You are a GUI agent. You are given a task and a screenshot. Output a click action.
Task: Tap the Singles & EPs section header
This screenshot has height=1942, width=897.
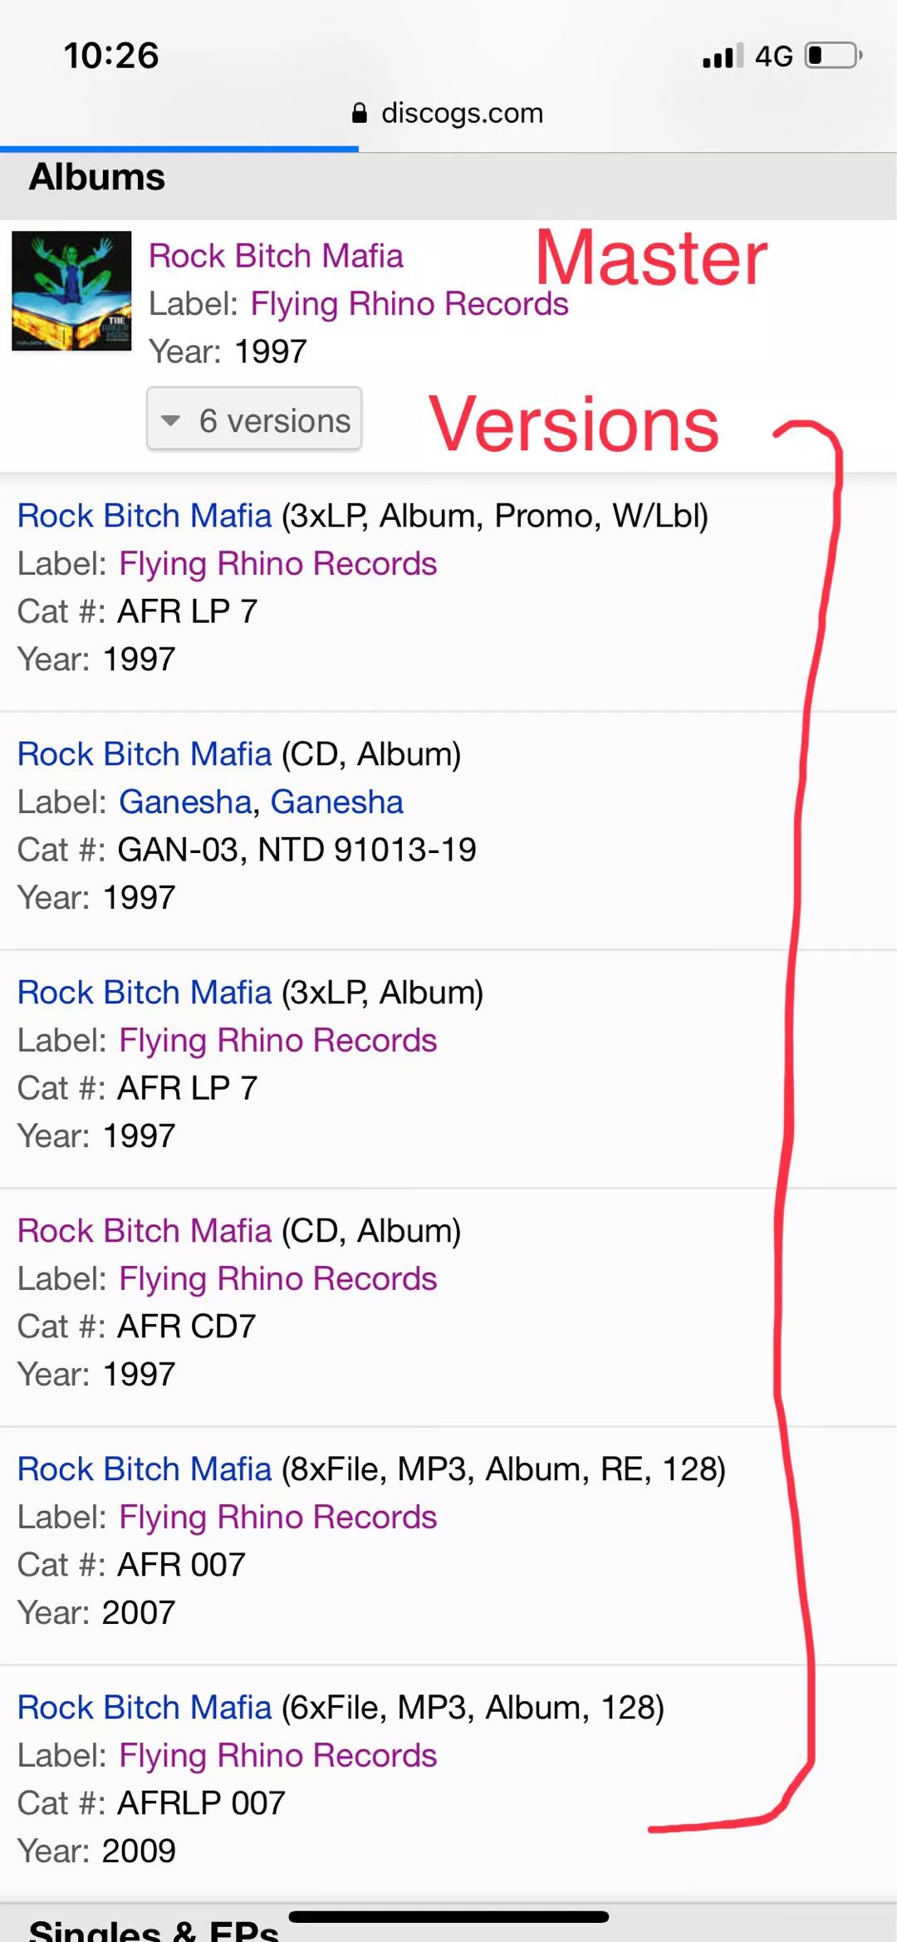154,1929
